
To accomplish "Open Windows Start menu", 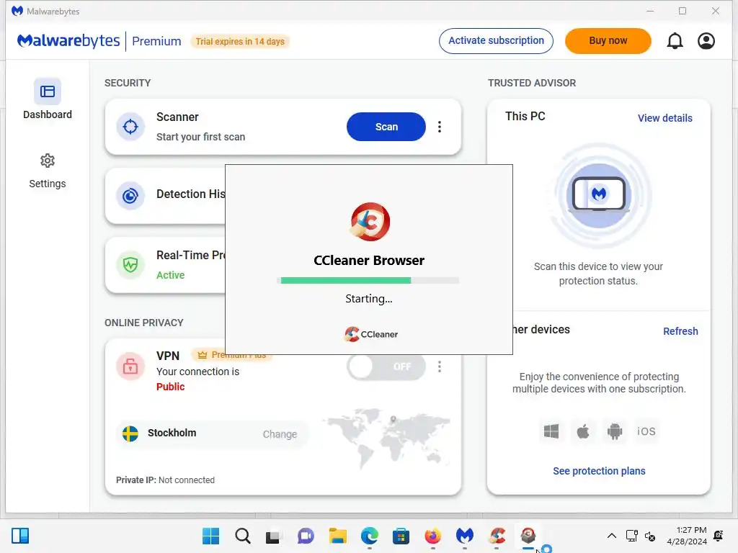I will coord(211,536).
